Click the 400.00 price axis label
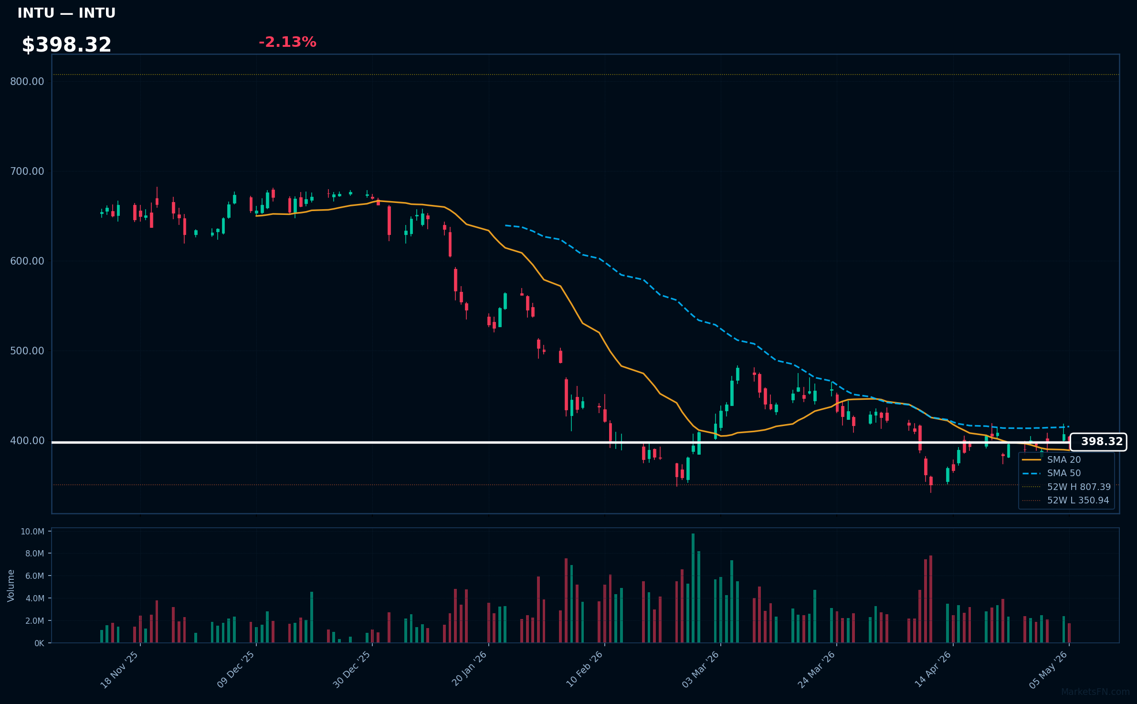 (x=27, y=440)
